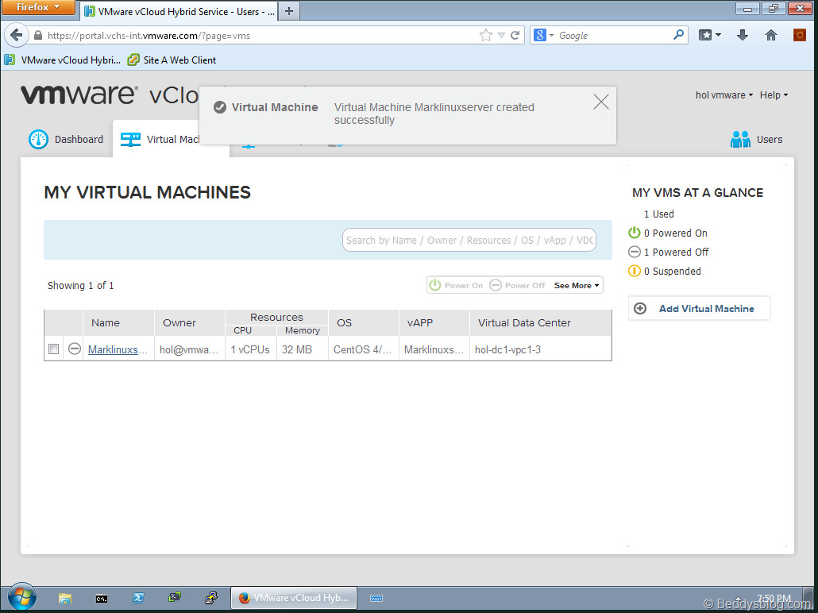Click the Powered Off status icon in glance panel
The image size is (818, 613).
click(635, 252)
